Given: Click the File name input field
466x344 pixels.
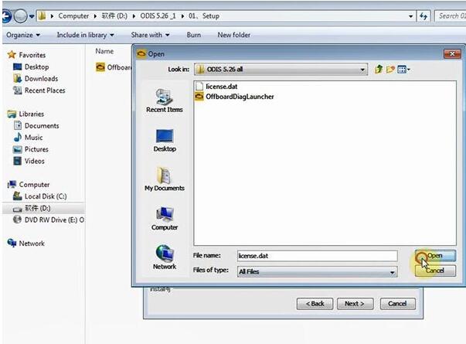Looking at the screenshot, I should pos(318,256).
